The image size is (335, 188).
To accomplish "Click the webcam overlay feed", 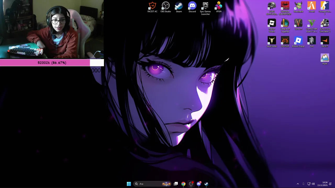I will 52,29.
